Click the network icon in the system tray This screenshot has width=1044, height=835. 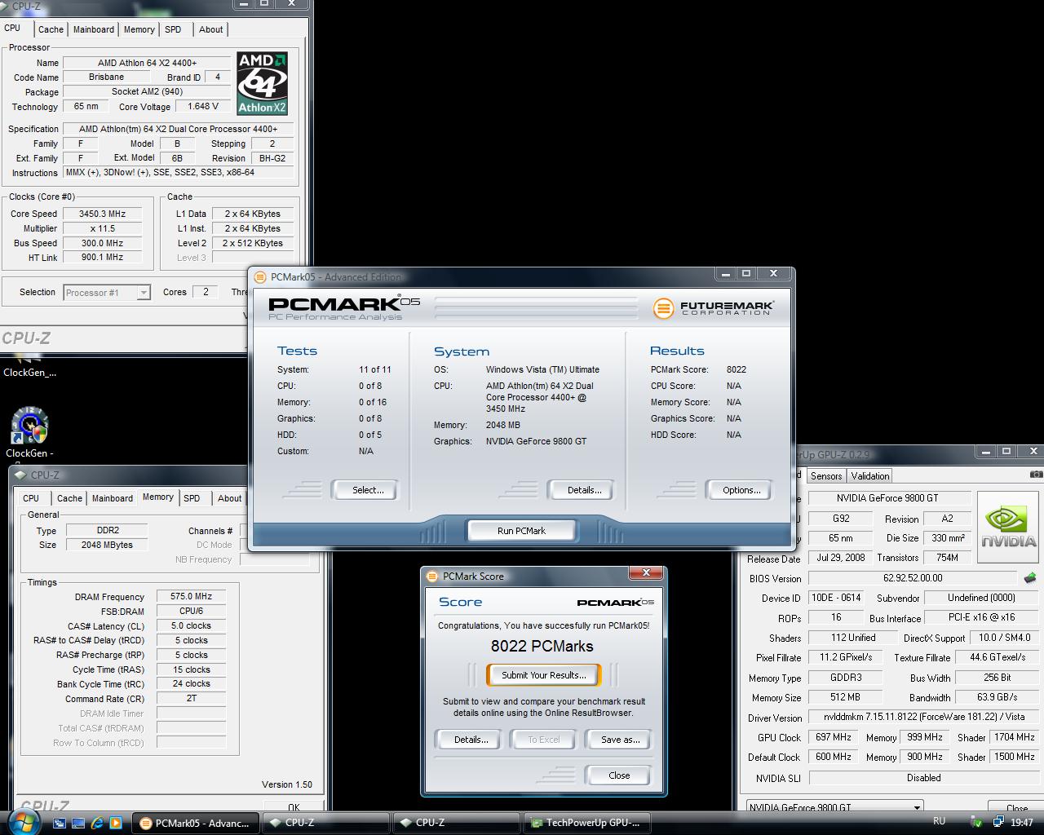tap(997, 823)
